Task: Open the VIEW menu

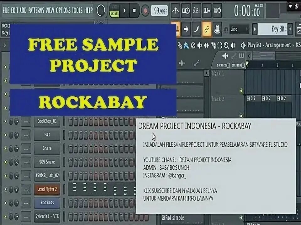Action: coord(50,10)
